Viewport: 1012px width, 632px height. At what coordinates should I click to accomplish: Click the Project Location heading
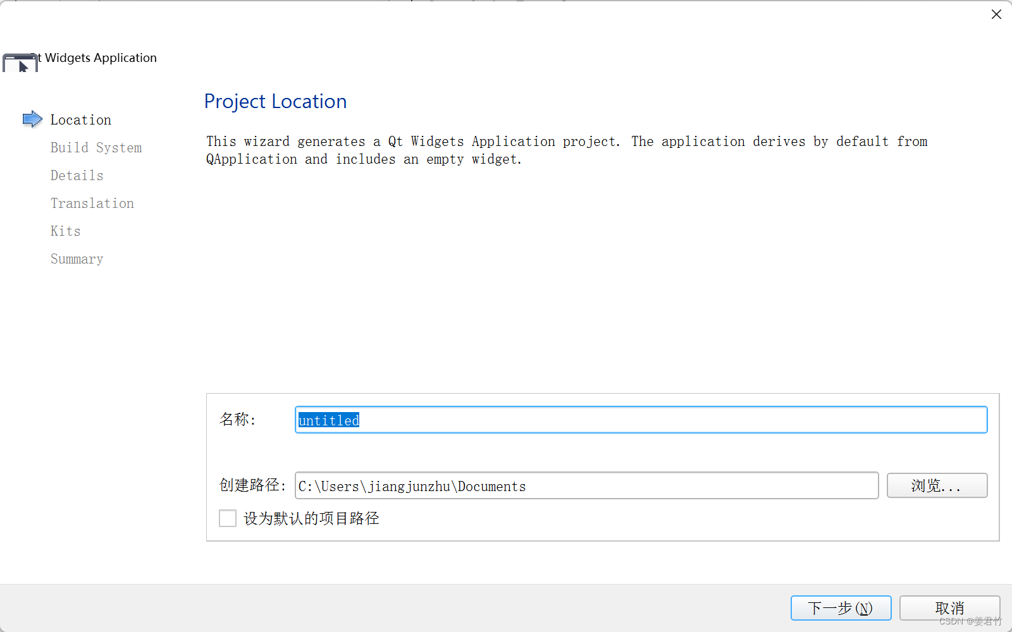[x=275, y=101]
